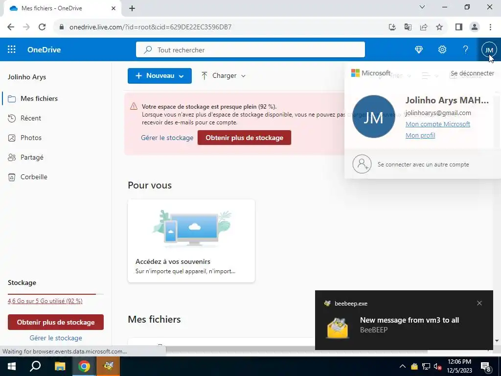Click the install app icon in address bar
The height and width of the screenshot is (376, 501).
[x=392, y=27]
